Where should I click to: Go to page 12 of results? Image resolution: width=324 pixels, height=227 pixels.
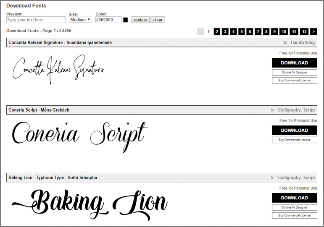[x=304, y=32]
